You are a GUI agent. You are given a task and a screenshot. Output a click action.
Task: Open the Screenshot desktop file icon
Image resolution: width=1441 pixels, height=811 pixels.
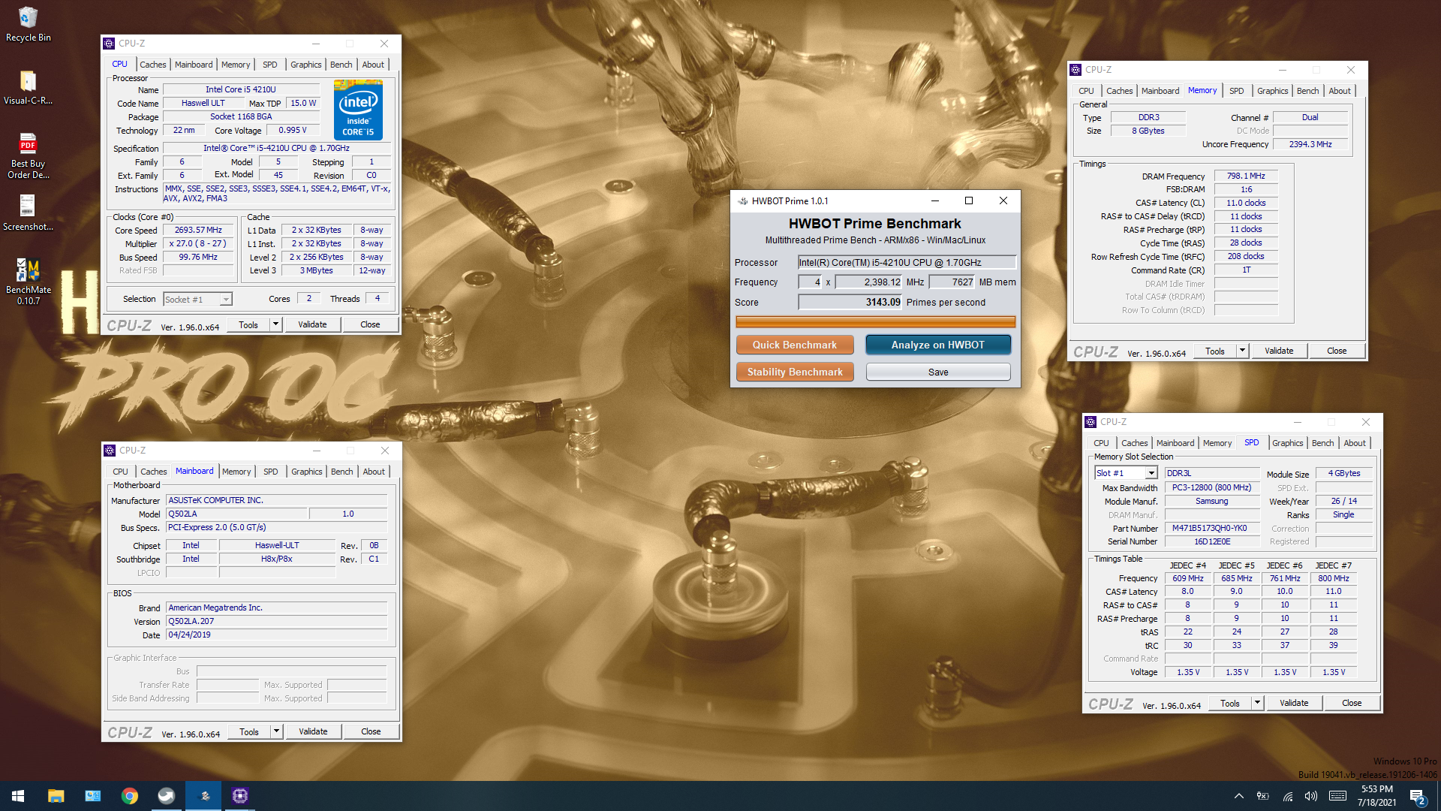(x=28, y=213)
